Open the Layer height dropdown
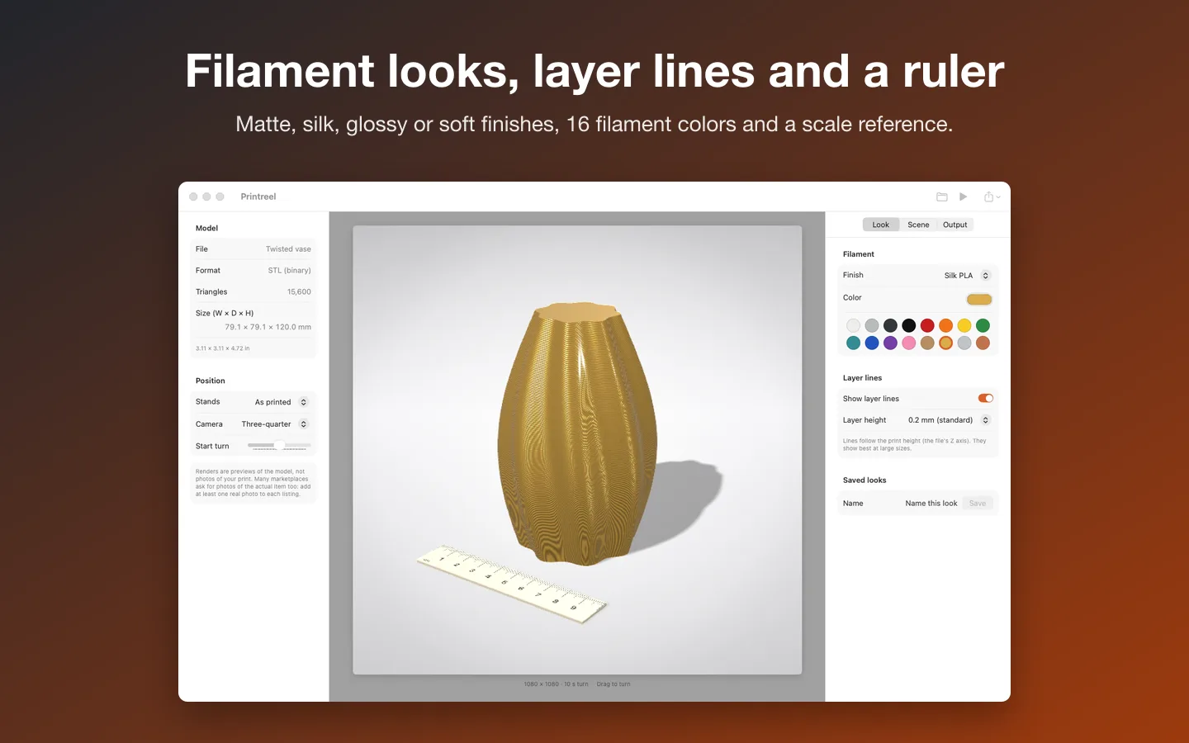Image resolution: width=1189 pixels, height=743 pixels. (x=949, y=420)
